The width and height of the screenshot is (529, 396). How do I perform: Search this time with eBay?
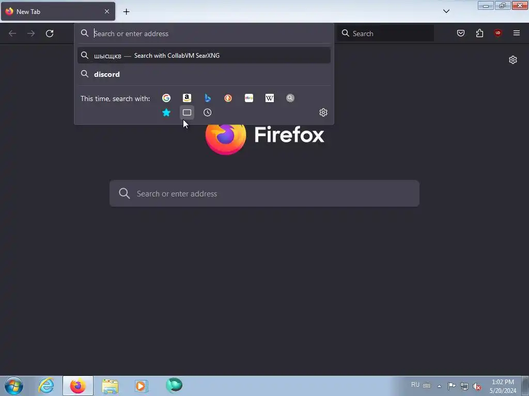click(249, 98)
